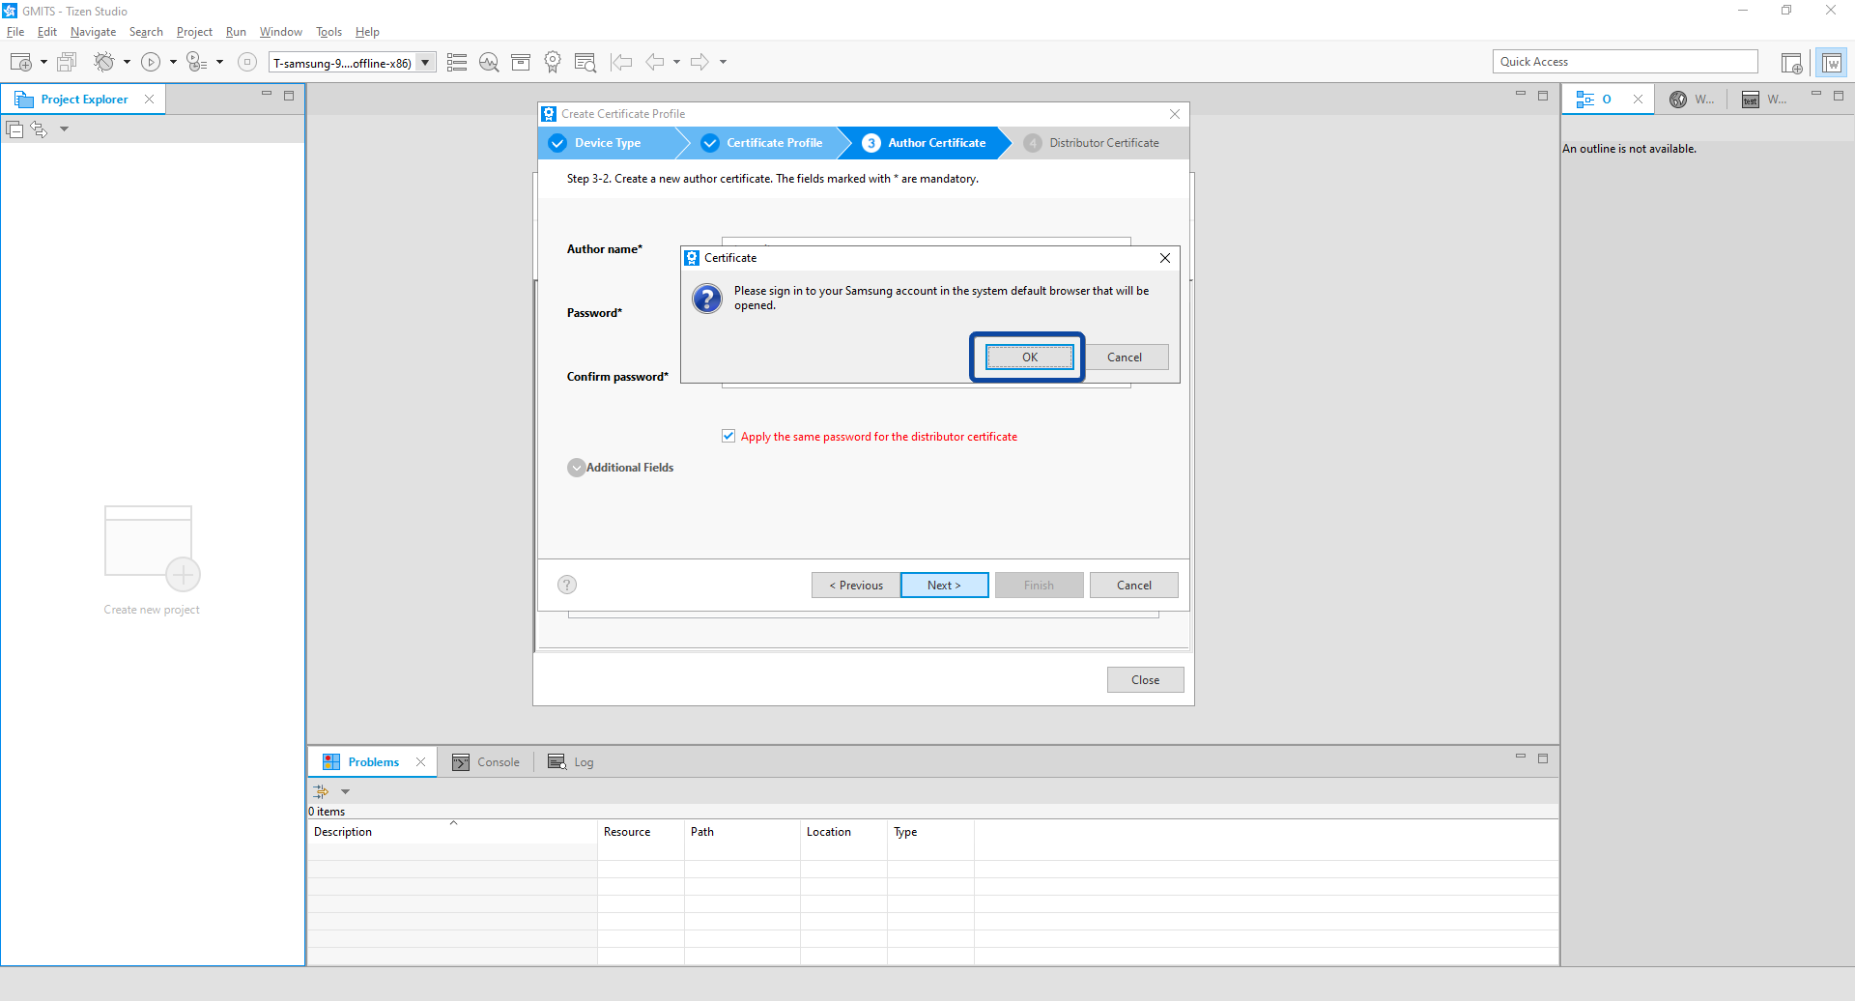Switch to the Log tab

571,762
